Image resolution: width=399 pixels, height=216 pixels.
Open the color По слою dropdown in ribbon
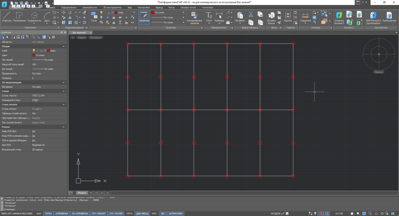tap(168, 13)
